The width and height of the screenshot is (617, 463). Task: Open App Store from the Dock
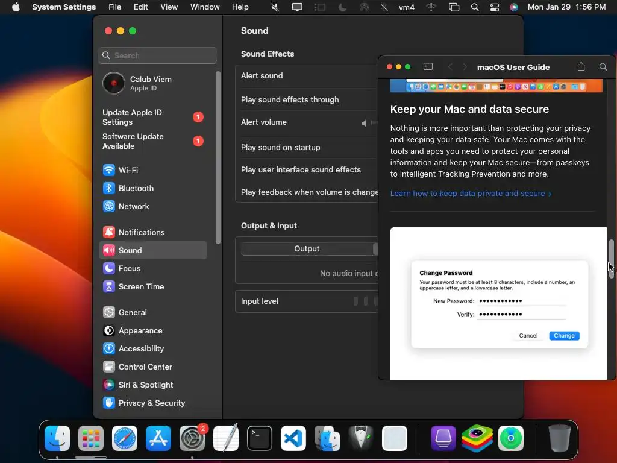click(158, 438)
